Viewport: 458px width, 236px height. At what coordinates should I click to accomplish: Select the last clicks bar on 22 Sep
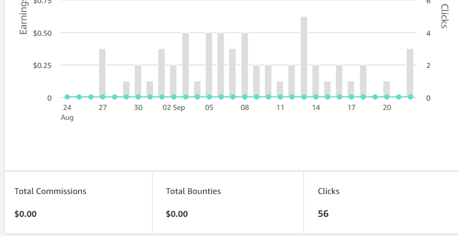click(x=410, y=73)
